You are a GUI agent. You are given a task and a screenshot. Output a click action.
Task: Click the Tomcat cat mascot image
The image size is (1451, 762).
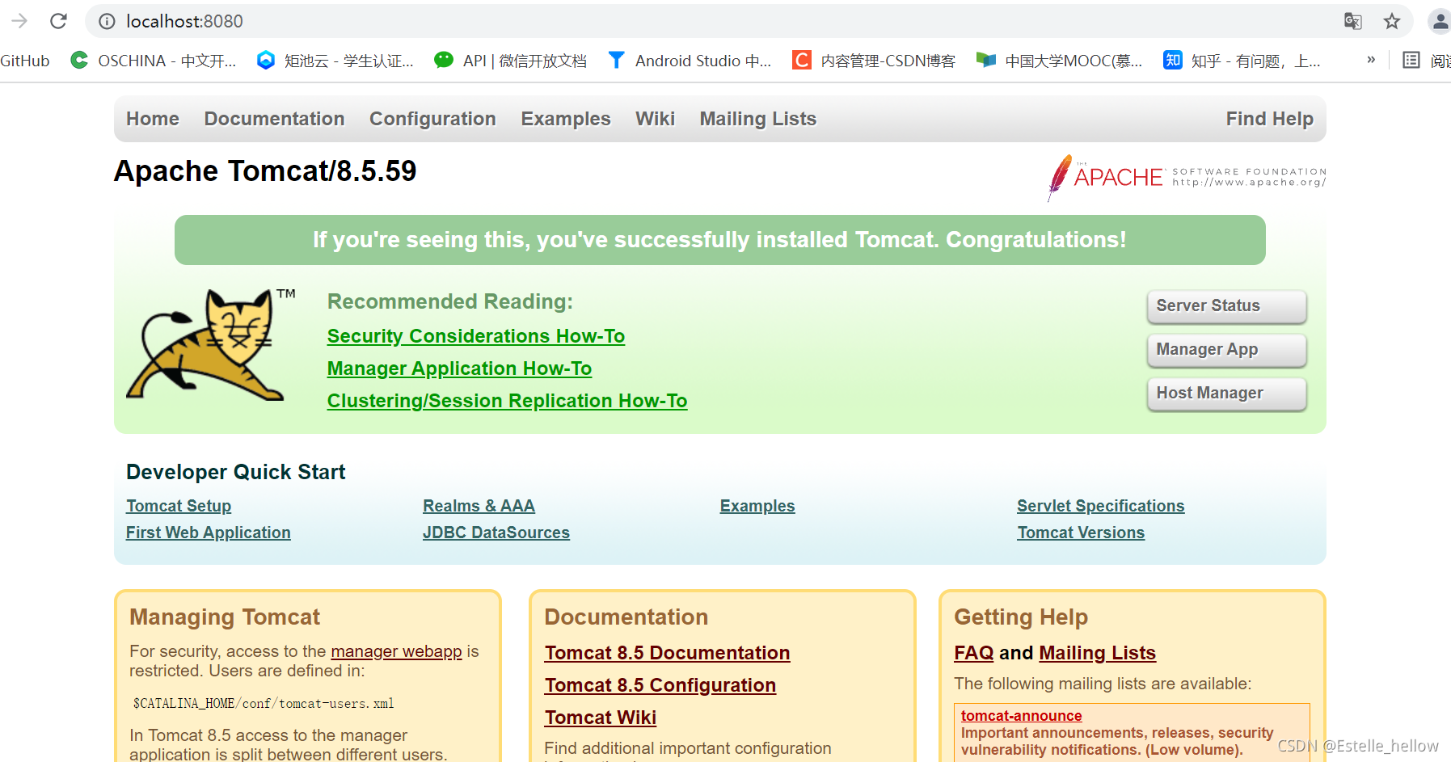211,345
